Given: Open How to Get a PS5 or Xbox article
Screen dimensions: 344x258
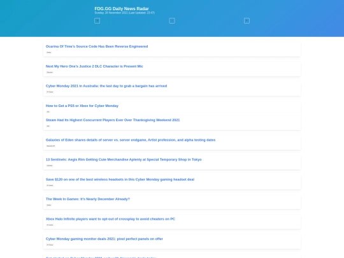Looking at the screenshot, I should pos(82,106).
